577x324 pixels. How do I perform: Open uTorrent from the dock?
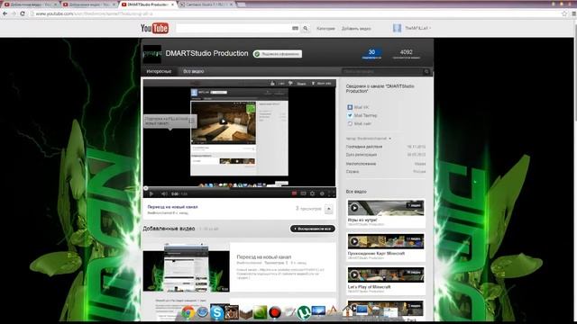pyautogui.click(x=304, y=312)
